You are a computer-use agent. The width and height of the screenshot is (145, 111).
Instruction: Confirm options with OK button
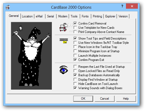(x=83, y=99)
